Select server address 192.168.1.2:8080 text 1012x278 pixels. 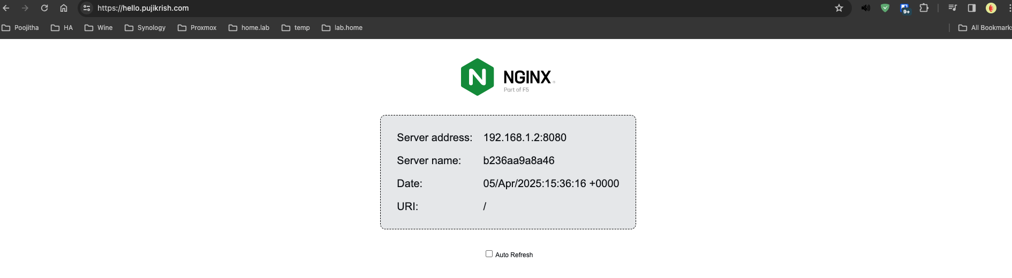point(525,137)
